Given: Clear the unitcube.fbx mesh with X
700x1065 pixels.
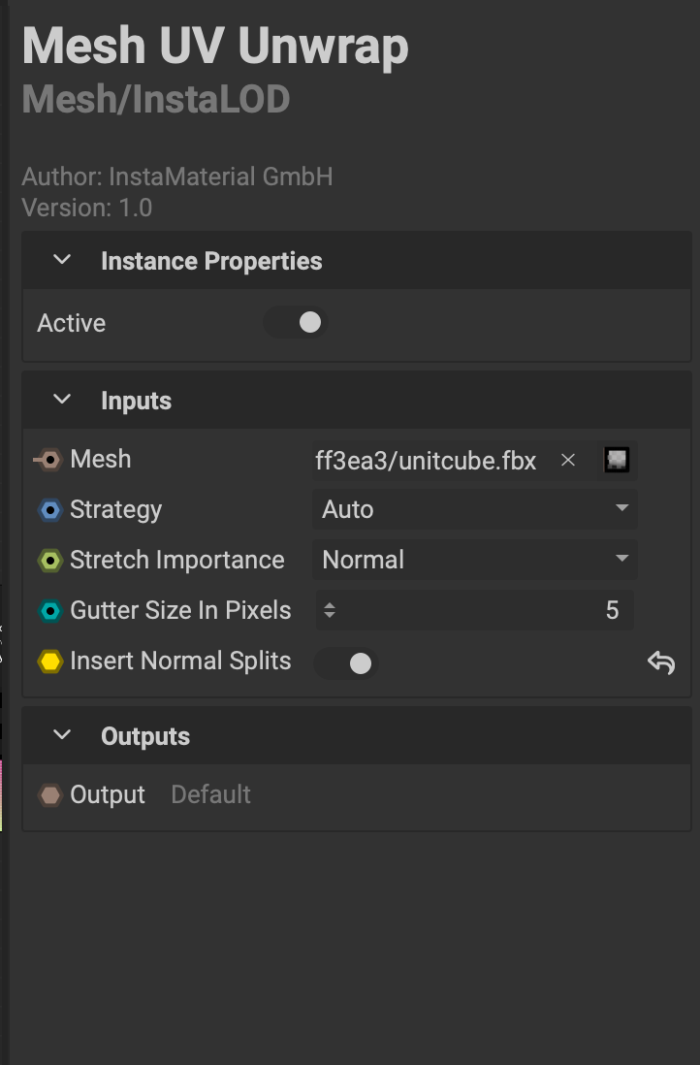Looking at the screenshot, I should [568, 460].
